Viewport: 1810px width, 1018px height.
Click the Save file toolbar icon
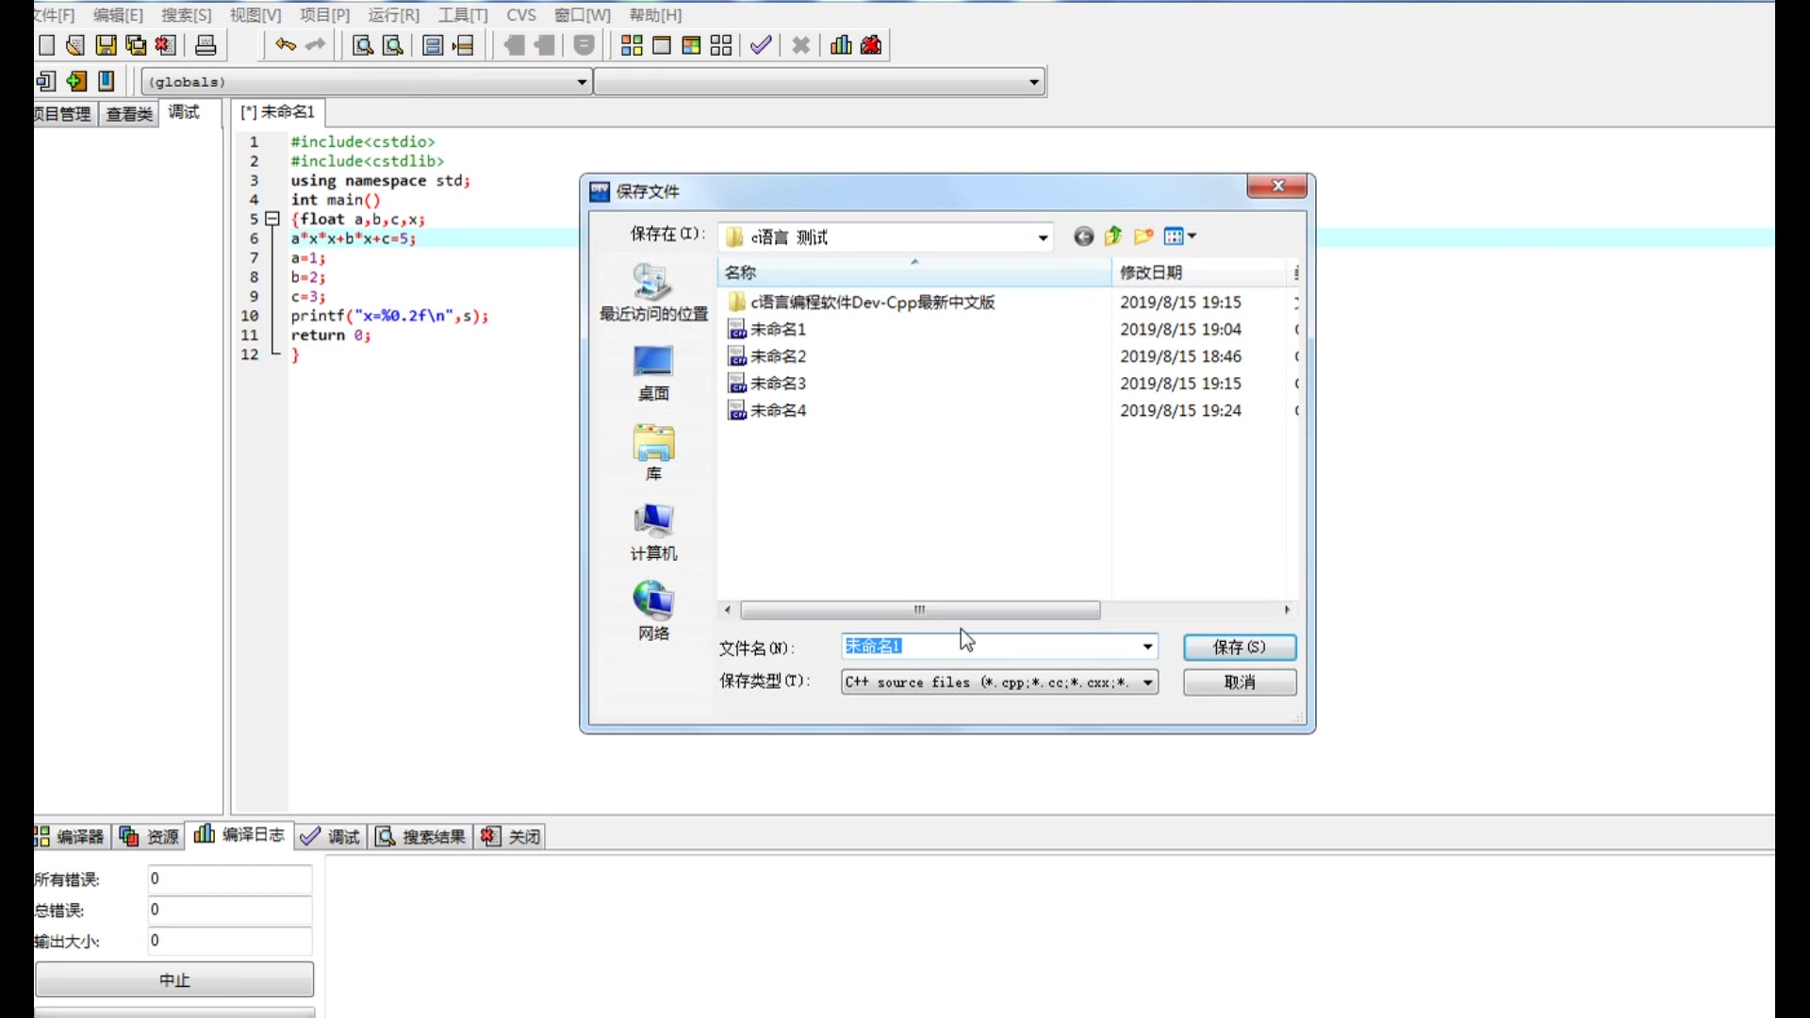[x=106, y=45]
